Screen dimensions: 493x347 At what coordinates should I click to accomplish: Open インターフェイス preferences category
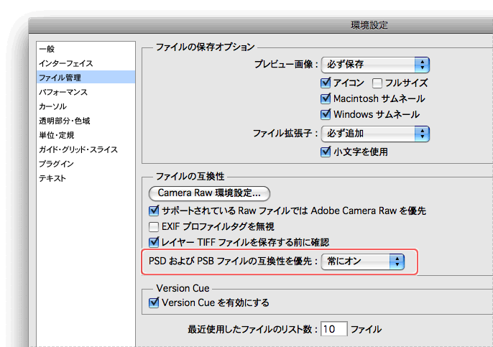[x=86, y=63]
